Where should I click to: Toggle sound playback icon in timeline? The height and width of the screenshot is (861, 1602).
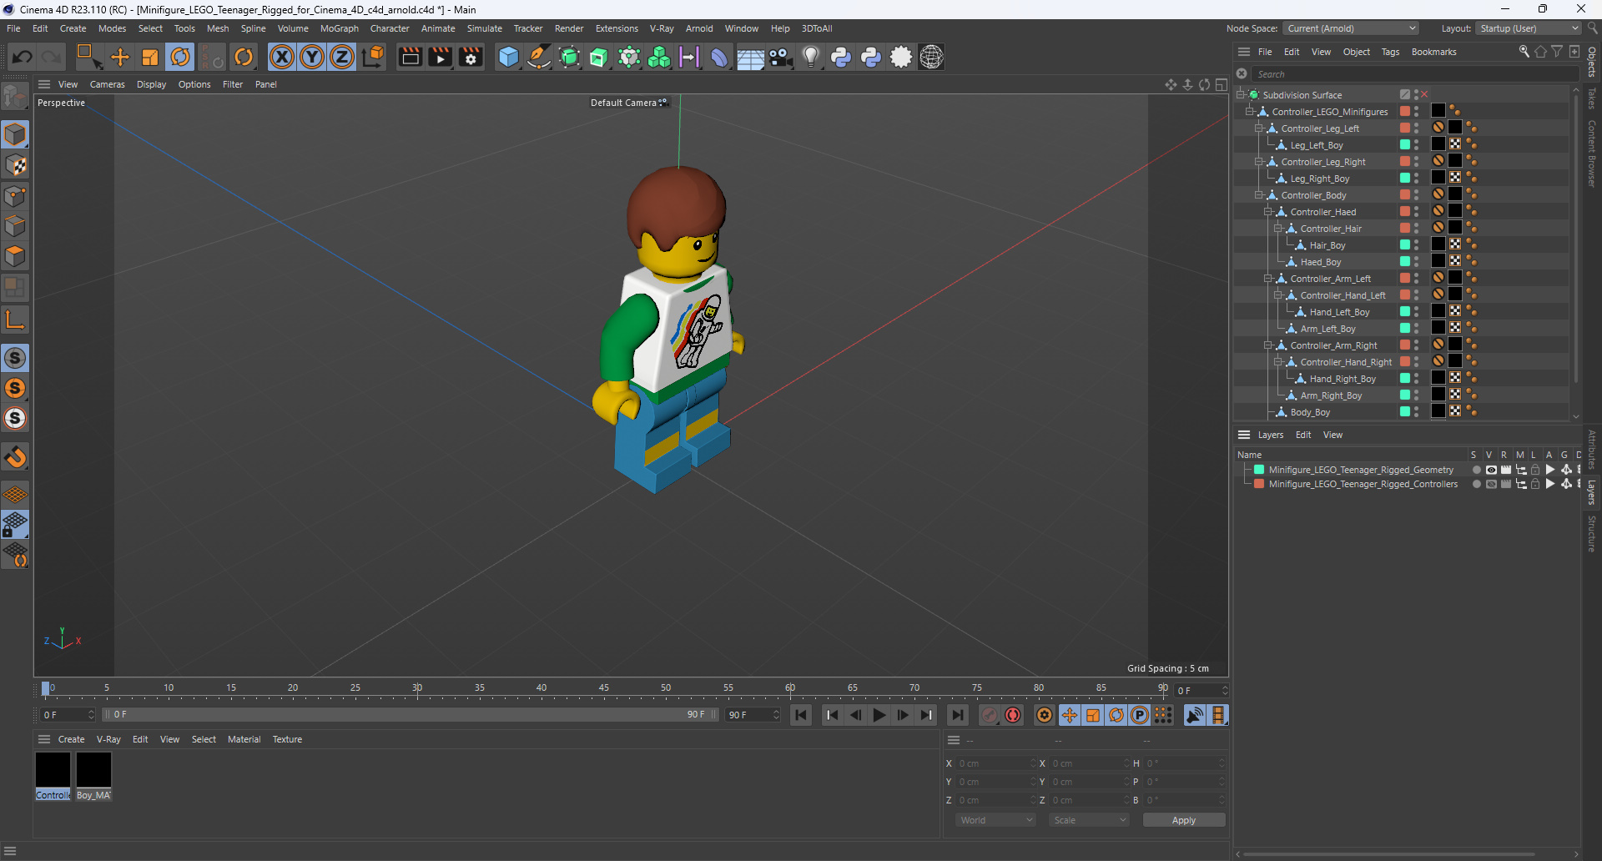coord(1195,715)
